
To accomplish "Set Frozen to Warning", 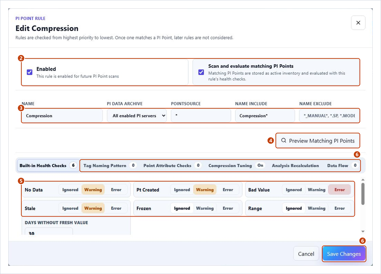I will 205,208.
